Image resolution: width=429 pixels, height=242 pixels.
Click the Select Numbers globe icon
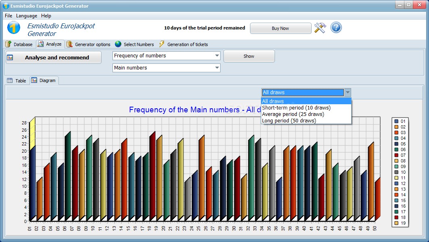click(118, 44)
